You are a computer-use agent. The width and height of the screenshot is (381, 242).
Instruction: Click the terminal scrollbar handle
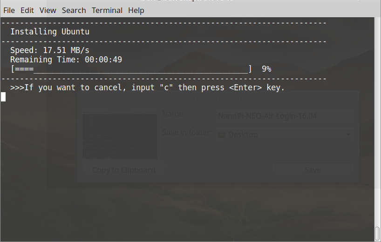click(377, 233)
